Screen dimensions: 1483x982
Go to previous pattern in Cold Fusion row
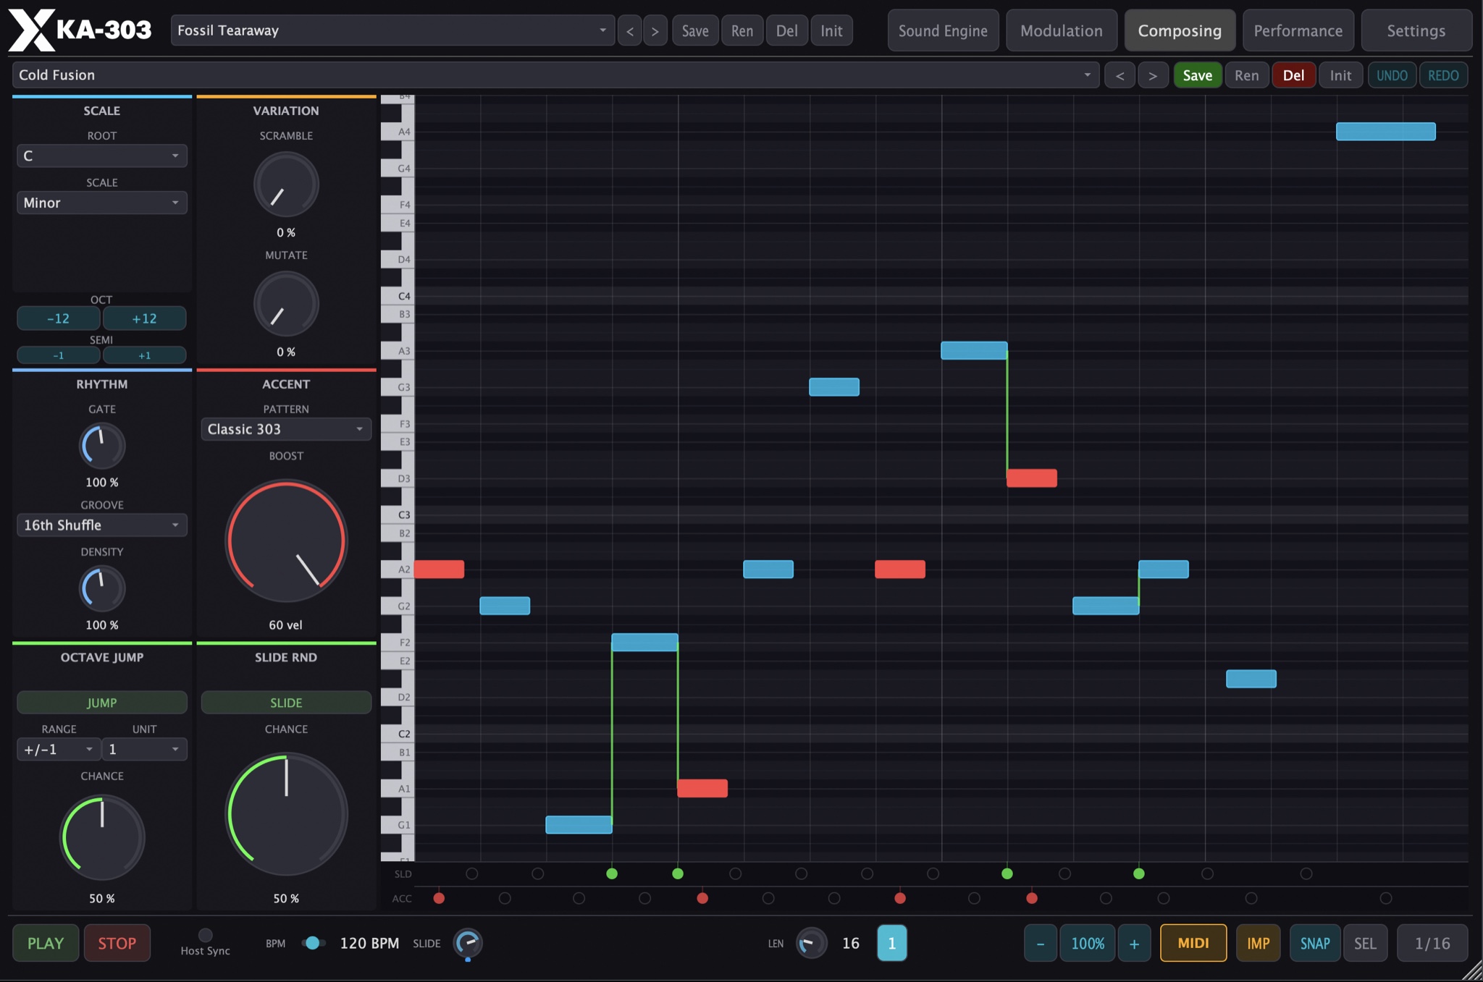click(x=1119, y=75)
